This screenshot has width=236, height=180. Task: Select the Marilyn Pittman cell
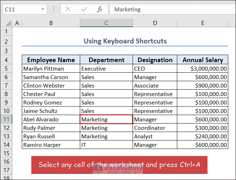[51, 68]
